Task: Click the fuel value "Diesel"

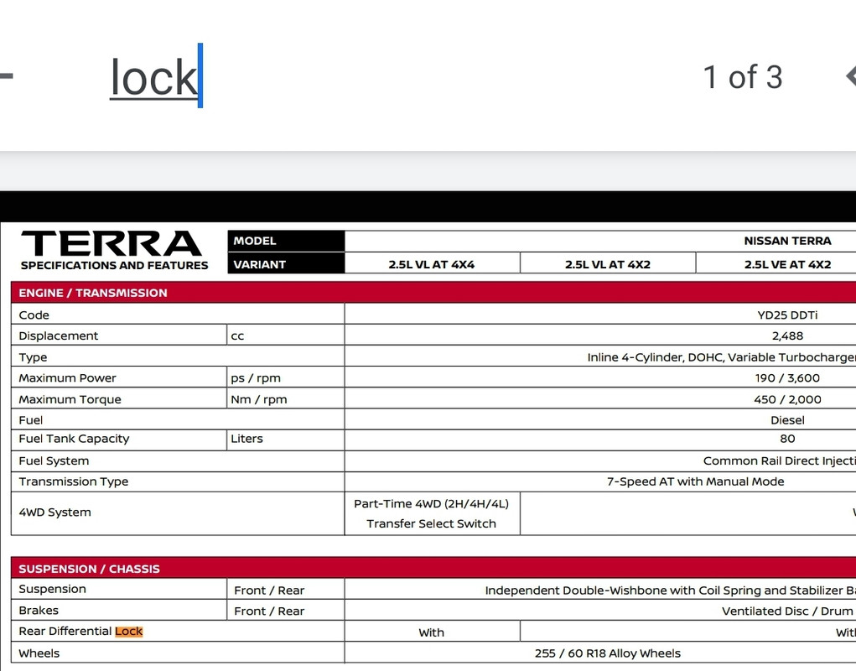Action: 787,420
